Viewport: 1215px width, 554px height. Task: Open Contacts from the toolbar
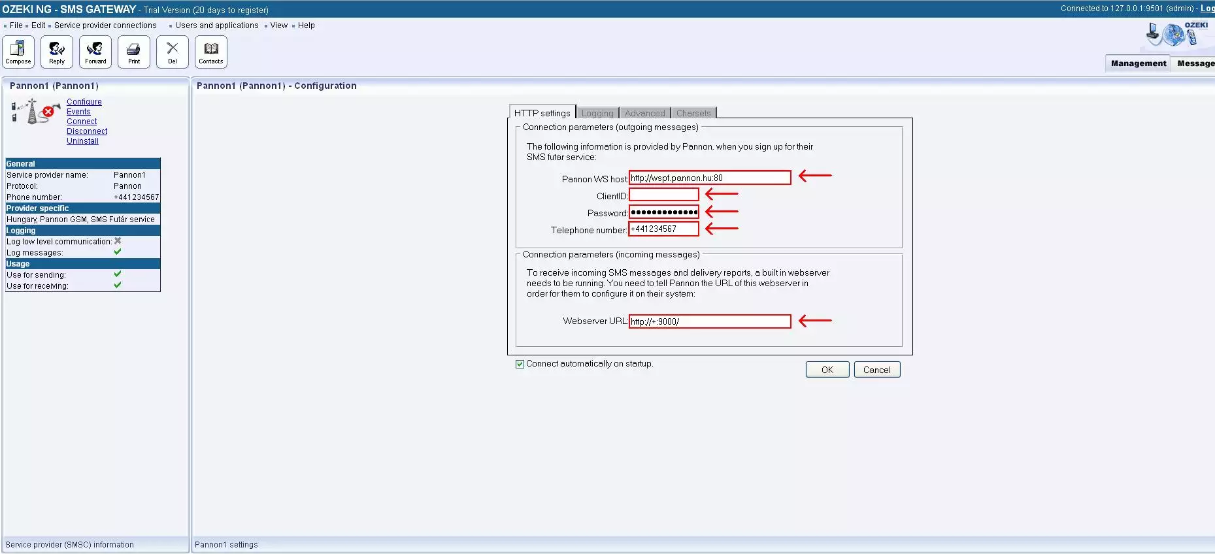(x=211, y=52)
